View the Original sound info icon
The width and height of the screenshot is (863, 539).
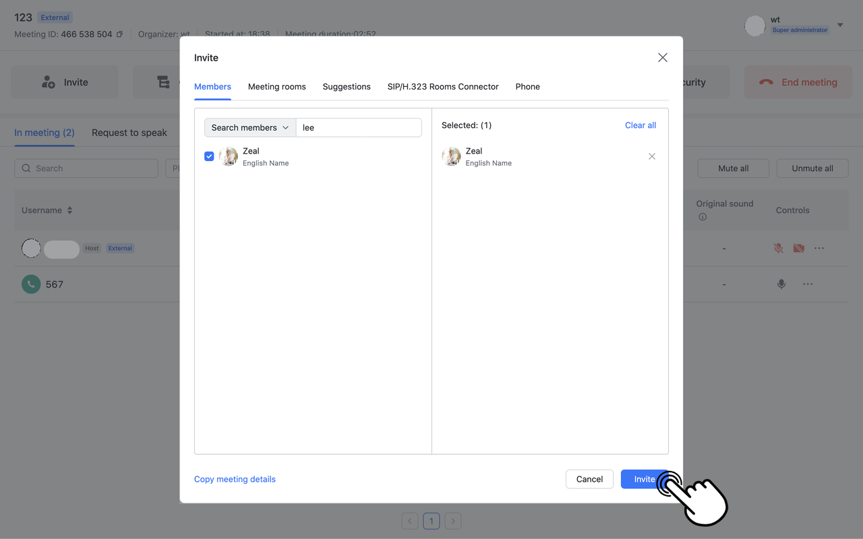[703, 216]
